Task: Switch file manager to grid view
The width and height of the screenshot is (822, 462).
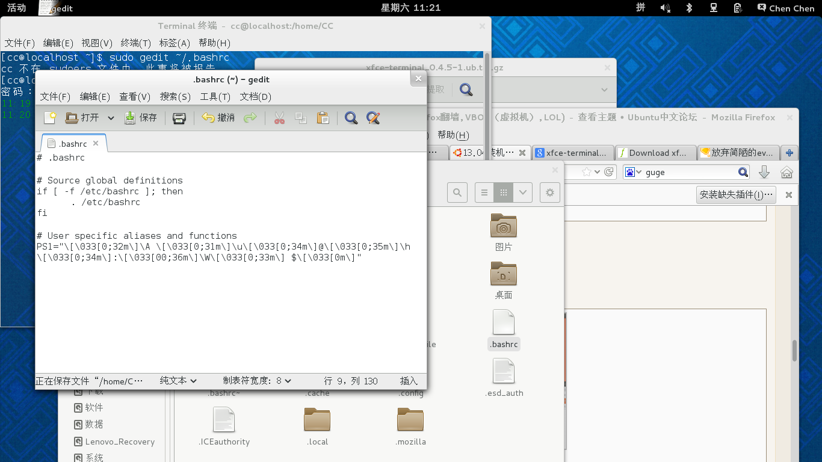Action: 504,192
